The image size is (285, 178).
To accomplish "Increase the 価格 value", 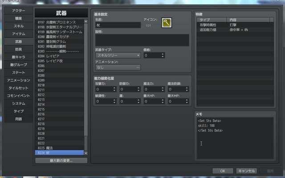I will tap(163, 54).
